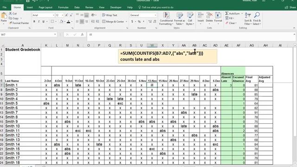297x167 pixels.
Task: Click Increase Decimal
Action: [x=150, y=22]
